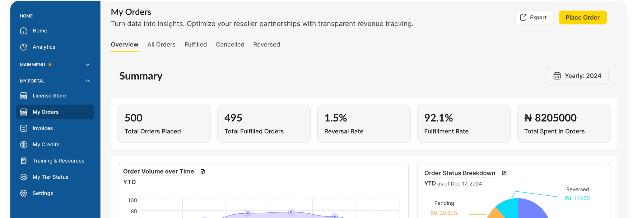The image size is (637, 218).
Task: Open Invoices icon in sidebar
Action: coord(24,128)
